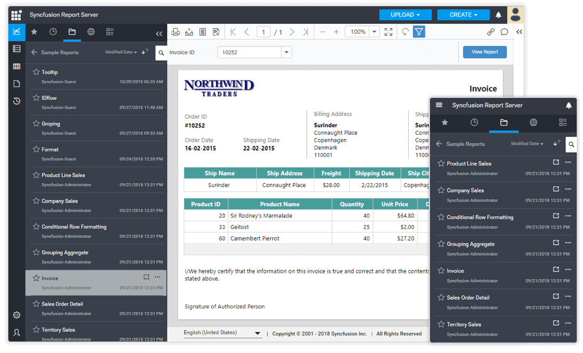Open the zoom percentage dropdown
This screenshot has width=583, height=353.
click(x=373, y=31)
